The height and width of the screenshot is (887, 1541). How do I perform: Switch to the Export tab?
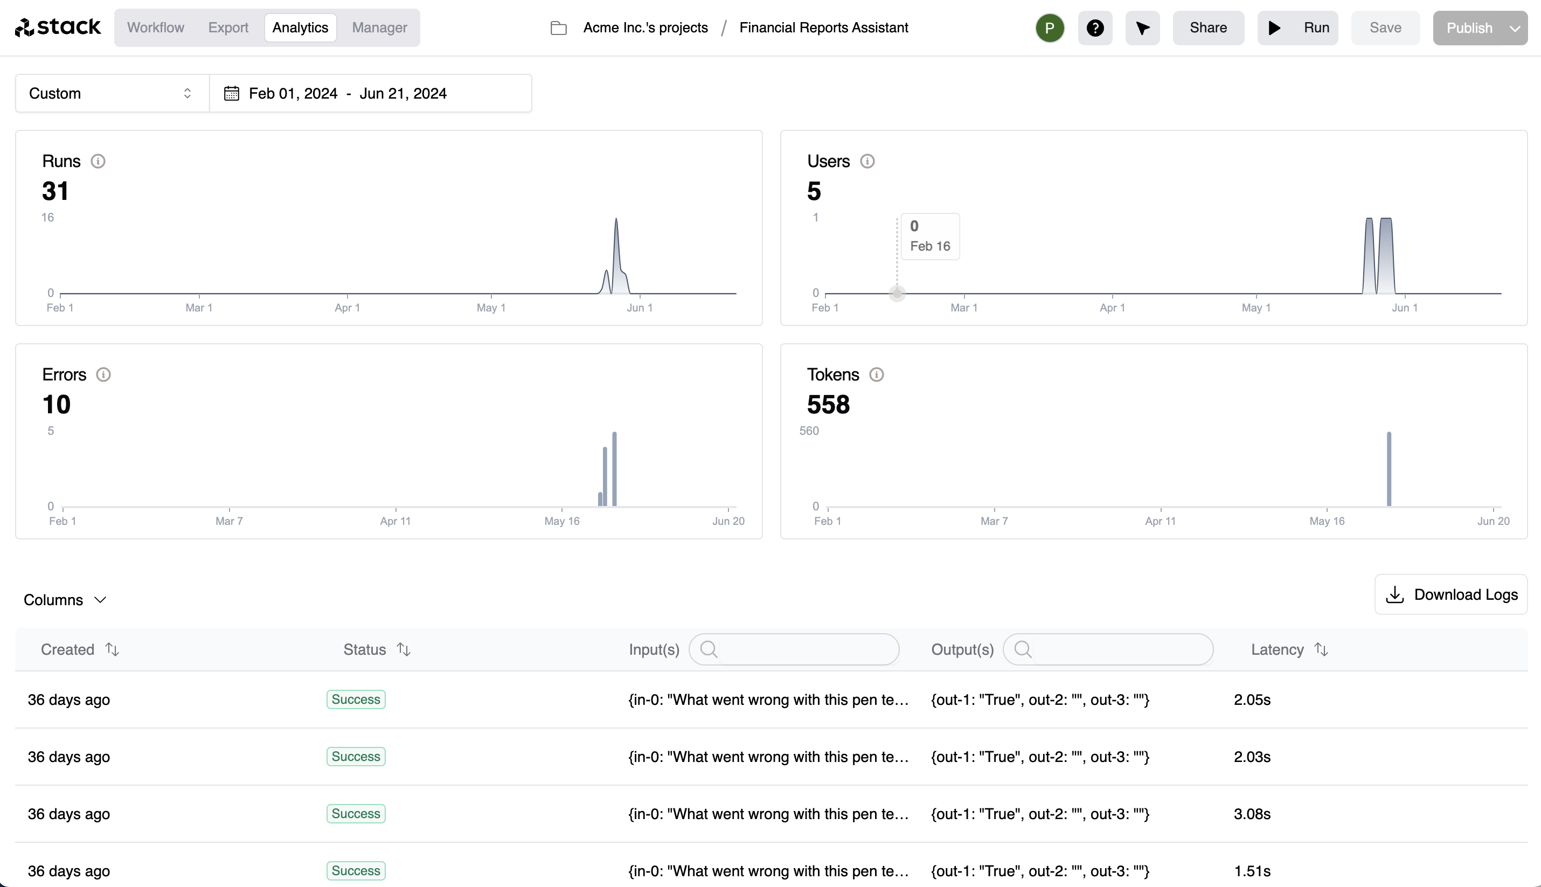tap(228, 27)
